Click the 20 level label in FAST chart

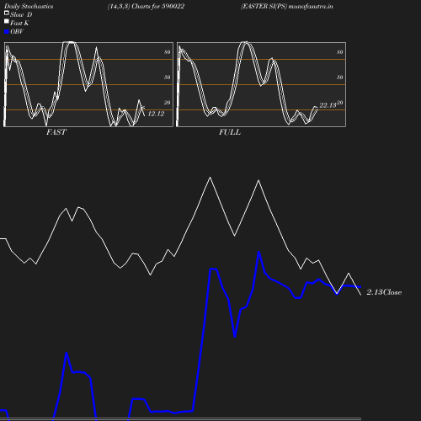pos(168,103)
